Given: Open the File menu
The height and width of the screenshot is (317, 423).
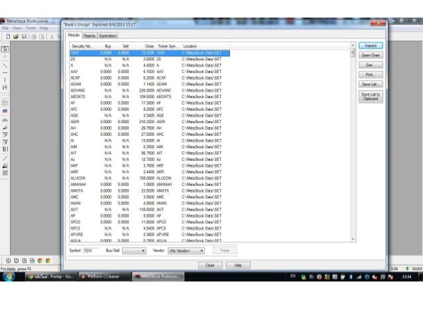Looking at the screenshot, I should (5, 28).
